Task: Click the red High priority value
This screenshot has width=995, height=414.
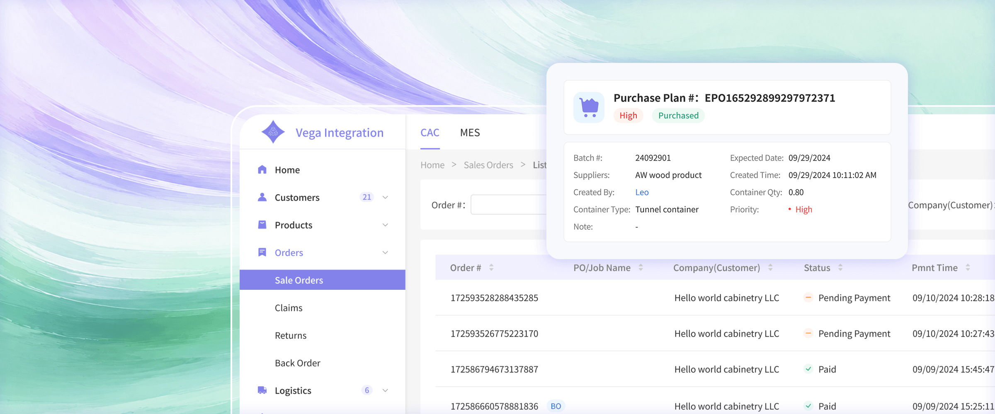Action: coord(803,209)
